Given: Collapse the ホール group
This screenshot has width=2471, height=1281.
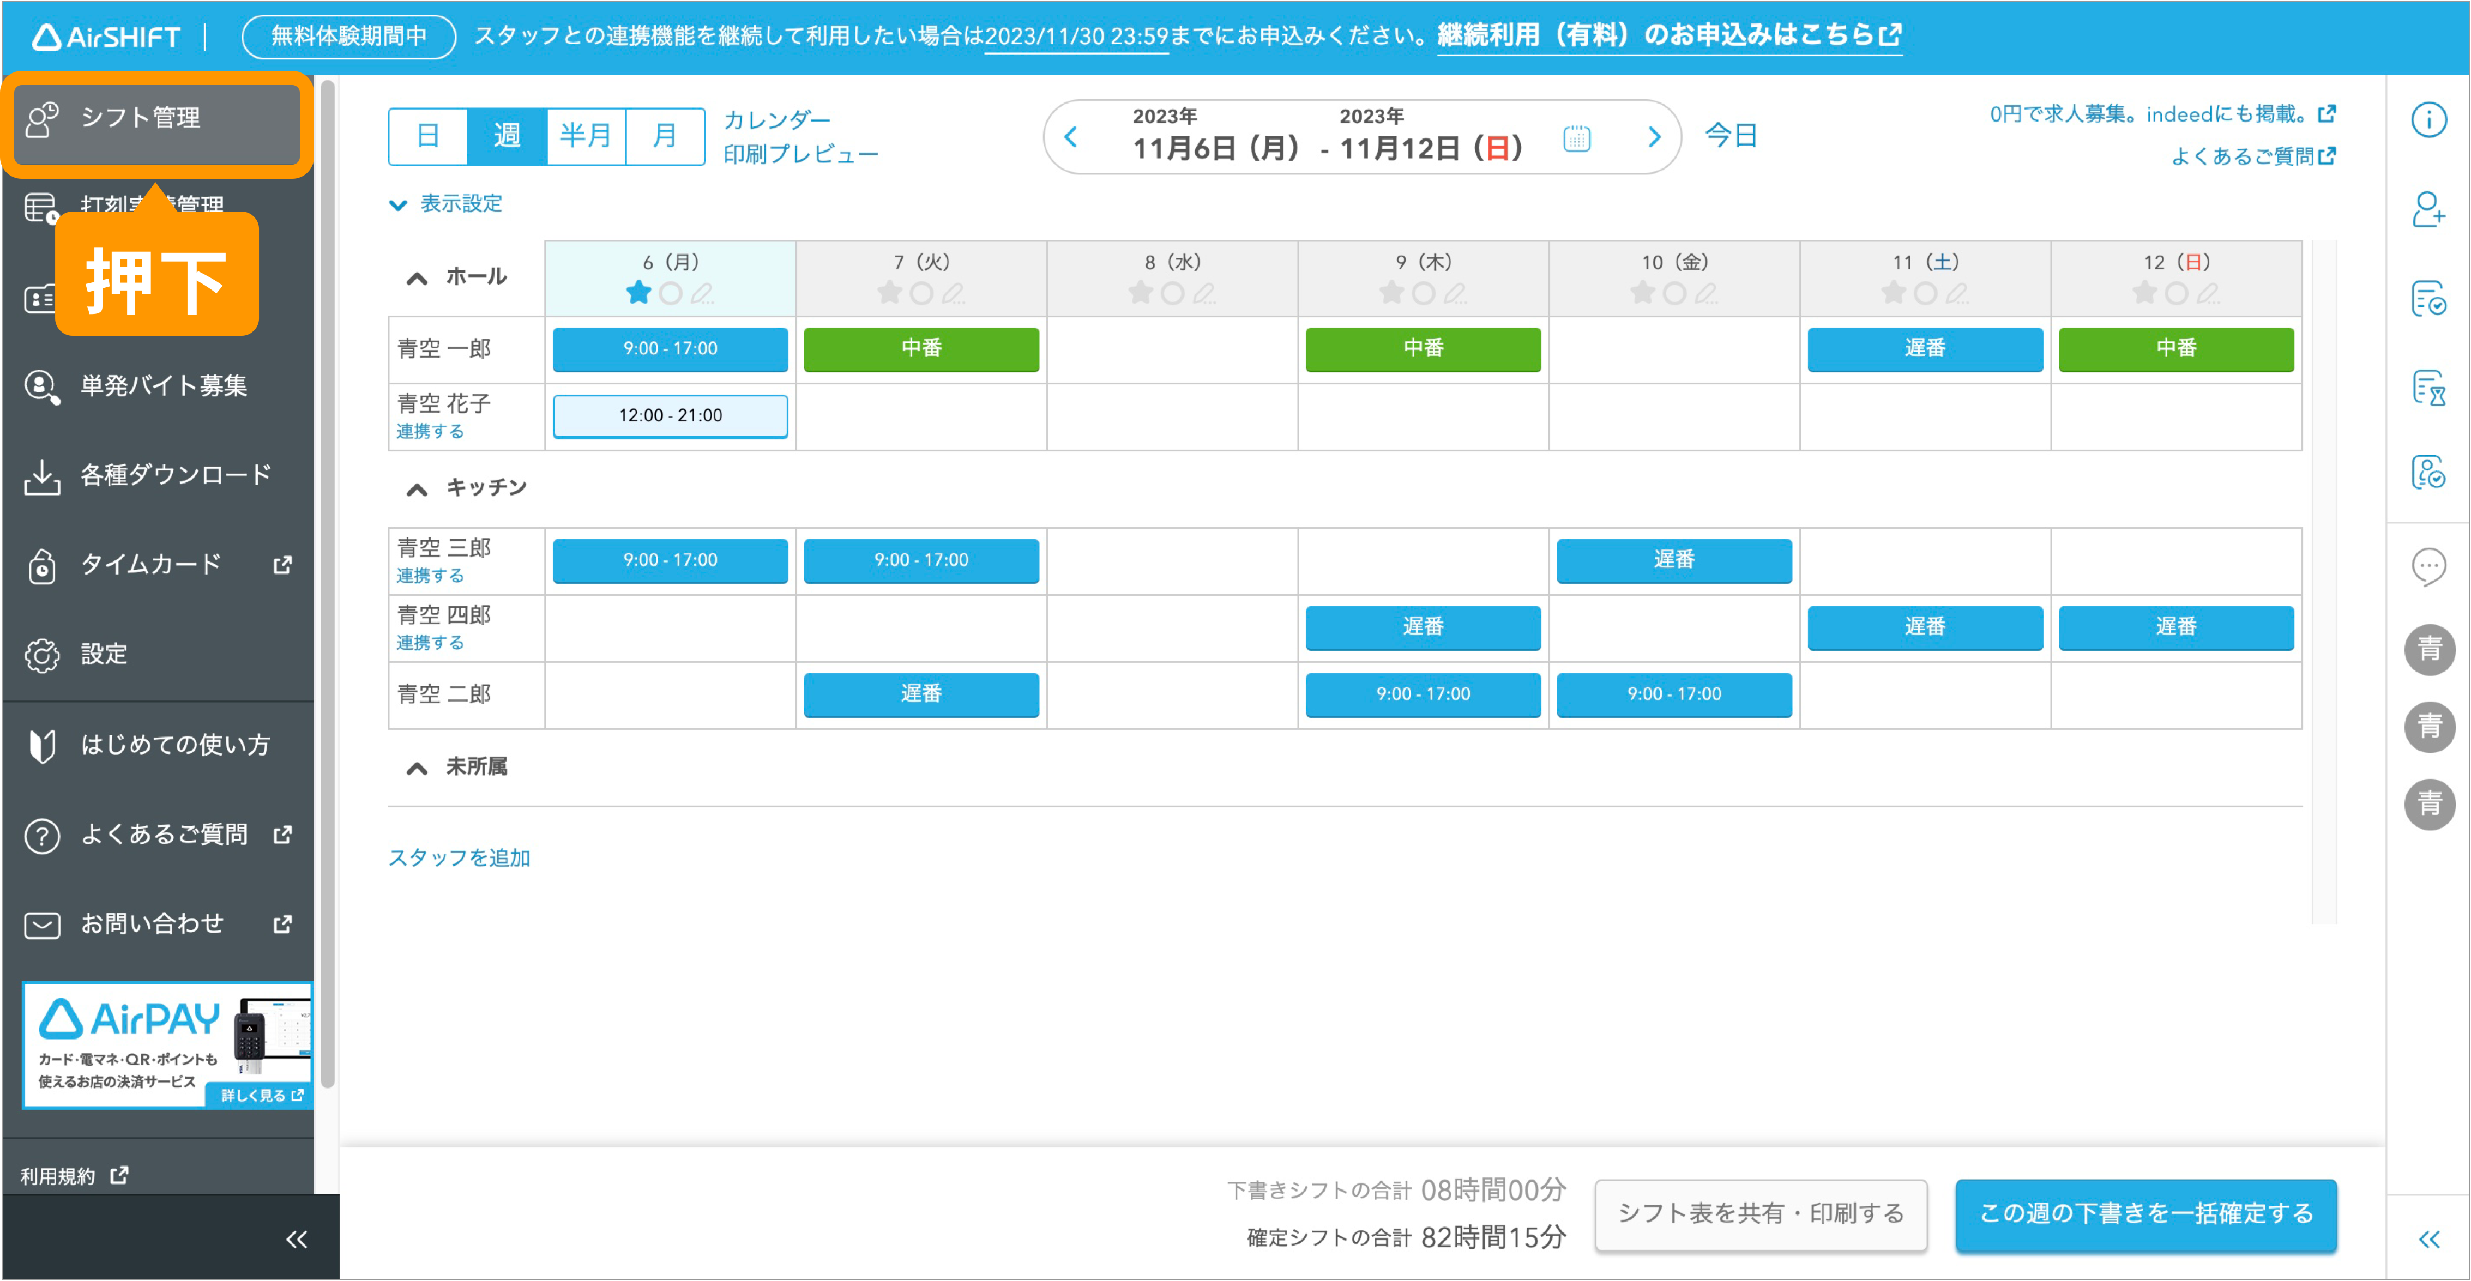Looking at the screenshot, I should (417, 279).
